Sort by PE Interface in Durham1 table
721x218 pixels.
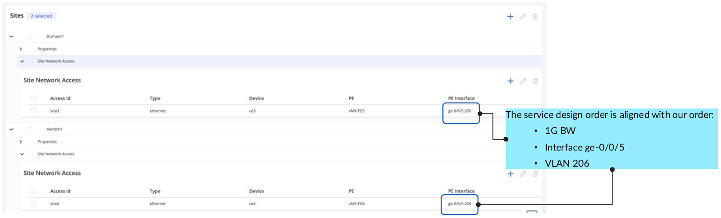tap(461, 98)
